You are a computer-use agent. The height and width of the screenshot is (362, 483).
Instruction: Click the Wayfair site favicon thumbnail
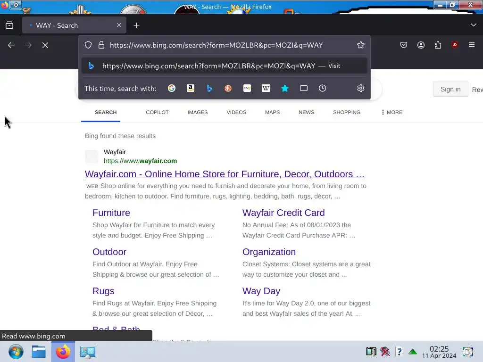point(92,156)
